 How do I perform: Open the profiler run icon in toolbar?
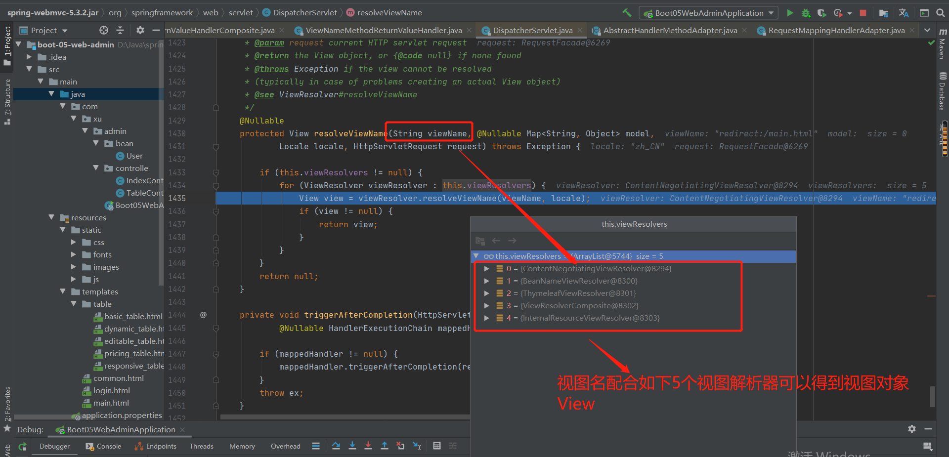click(x=838, y=13)
